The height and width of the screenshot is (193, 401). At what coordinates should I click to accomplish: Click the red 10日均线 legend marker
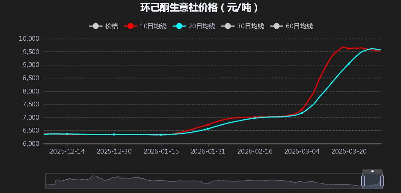pyautogui.click(x=131, y=26)
